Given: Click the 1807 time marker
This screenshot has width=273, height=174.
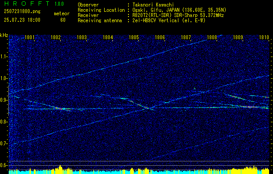Looking at the screenshot, I should pyautogui.click(x=186, y=37).
